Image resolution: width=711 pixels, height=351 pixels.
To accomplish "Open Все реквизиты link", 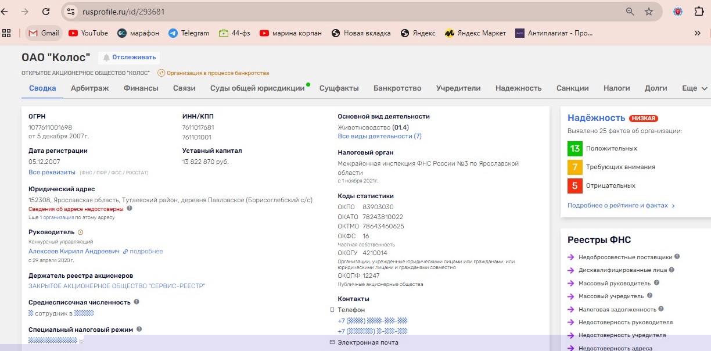I will pyautogui.click(x=52, y=173).
